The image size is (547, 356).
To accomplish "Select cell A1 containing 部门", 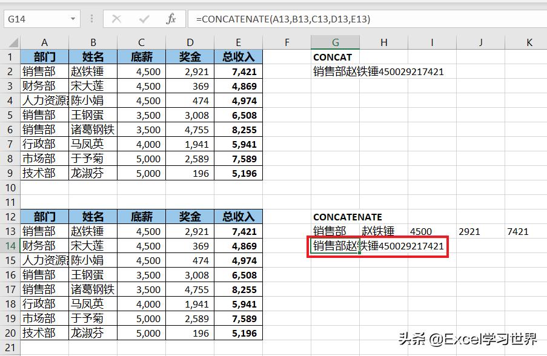I will click(44, 57).
